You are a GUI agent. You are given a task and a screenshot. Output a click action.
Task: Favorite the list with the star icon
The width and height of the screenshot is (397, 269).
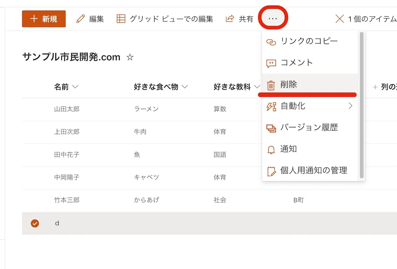[x=130, y=58]
